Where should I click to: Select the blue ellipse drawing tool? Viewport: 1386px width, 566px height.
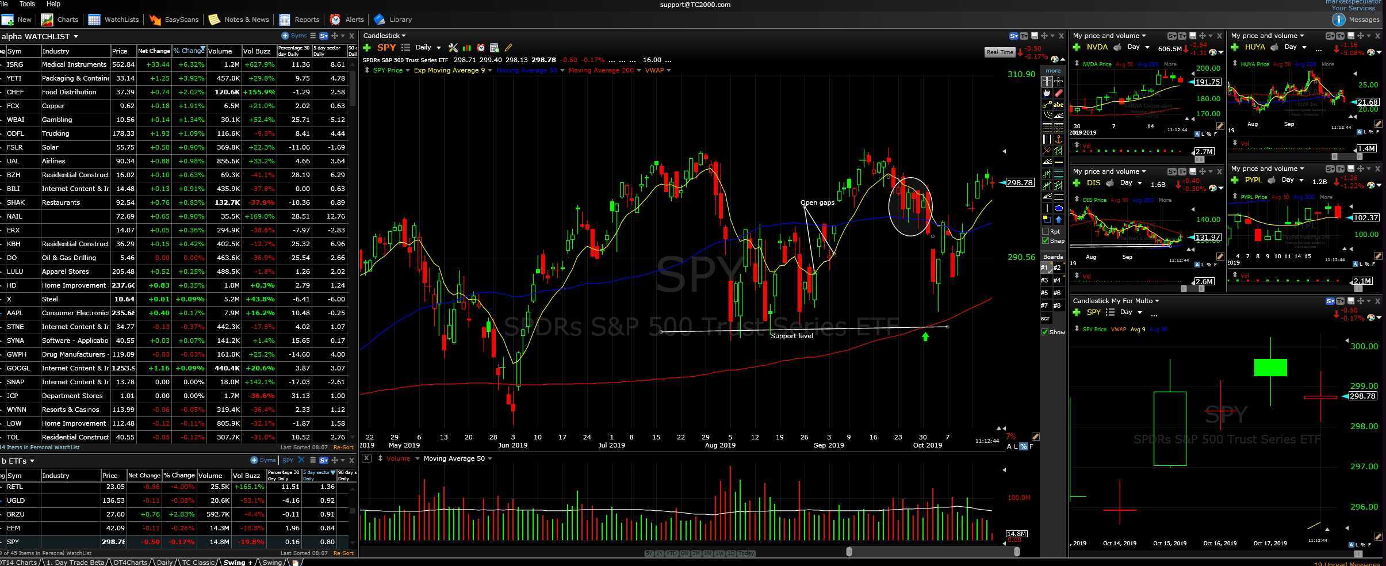[1059, 208]
